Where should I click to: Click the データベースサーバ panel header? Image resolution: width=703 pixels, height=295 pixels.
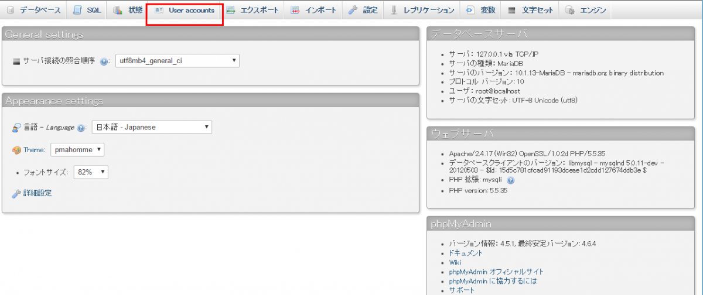tap(562, 34)
